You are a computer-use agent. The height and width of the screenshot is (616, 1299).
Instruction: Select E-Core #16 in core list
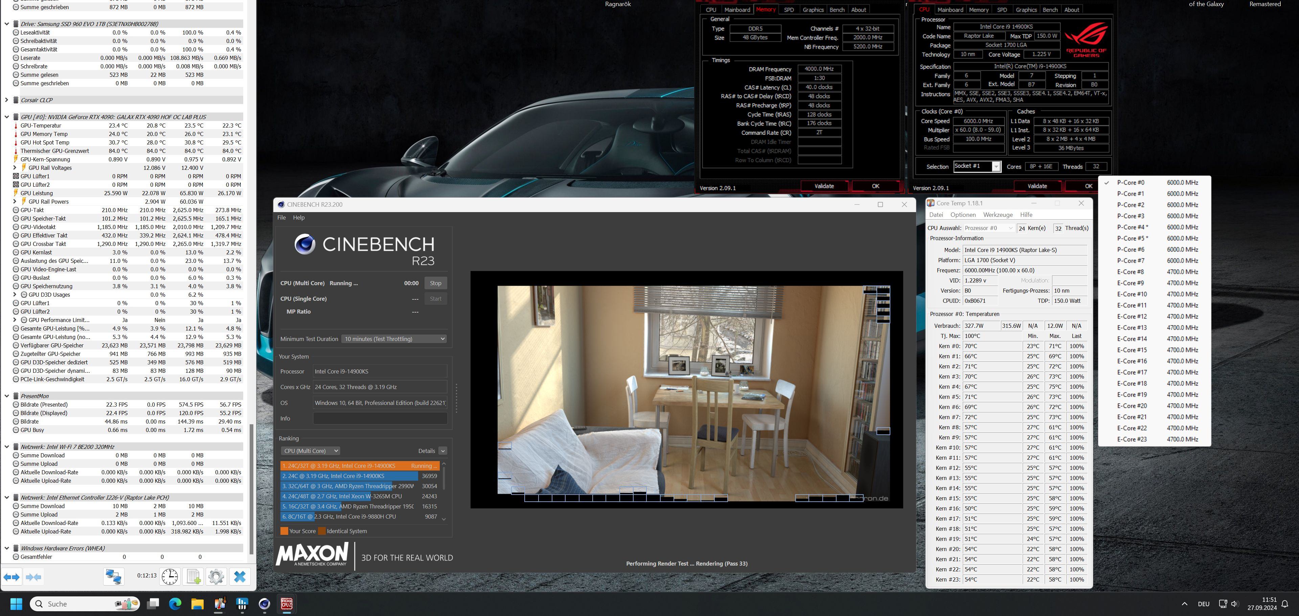click(1154, 361)
